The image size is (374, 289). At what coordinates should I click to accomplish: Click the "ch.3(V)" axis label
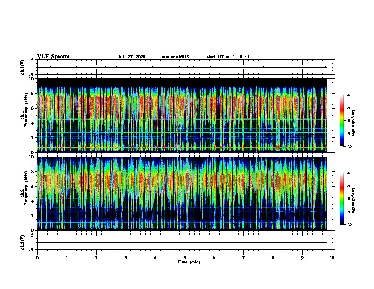click(23, 242)
